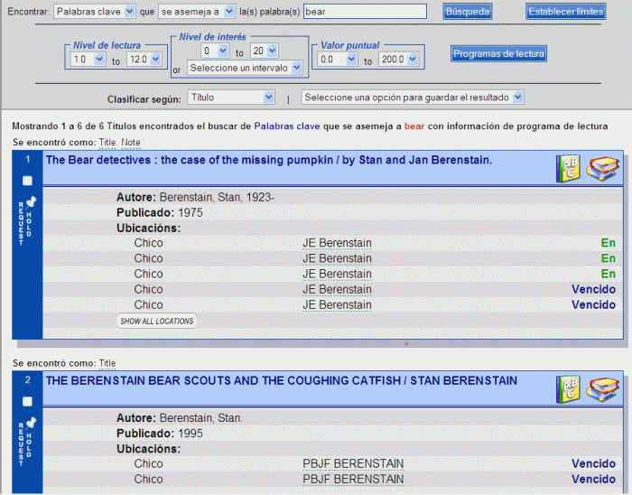
Task: Check the box for result 1
Action: (x=27, y=181)
